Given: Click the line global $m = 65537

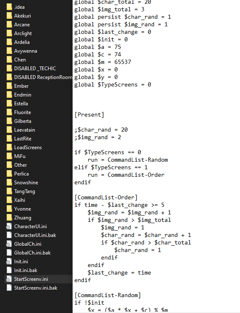Looking at the screenshot, I should tap(103, 62).
